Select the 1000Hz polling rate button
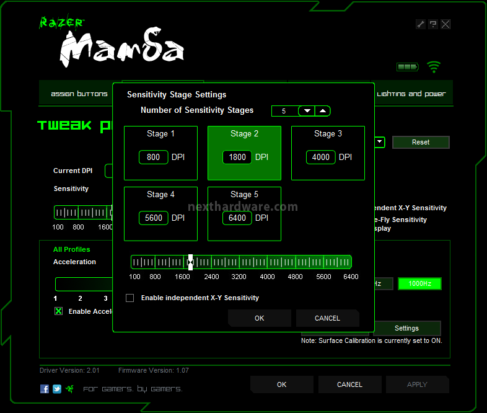The image size is (487, 413). click(x=419, y=283)
